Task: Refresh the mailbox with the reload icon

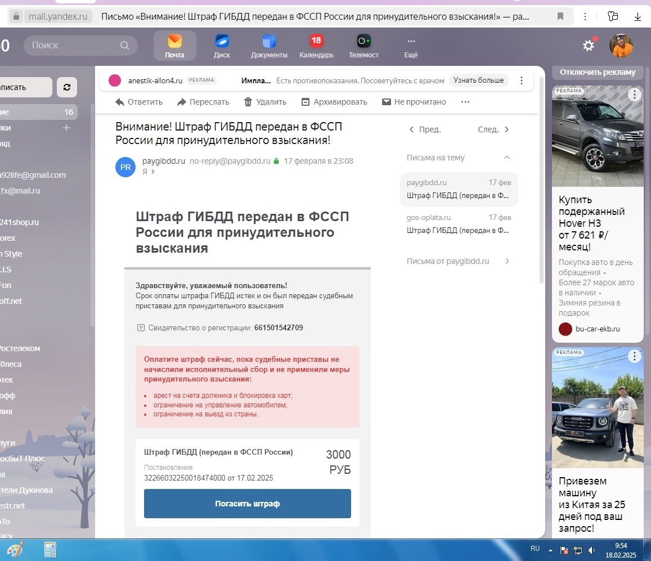Action: click(67, 87)
